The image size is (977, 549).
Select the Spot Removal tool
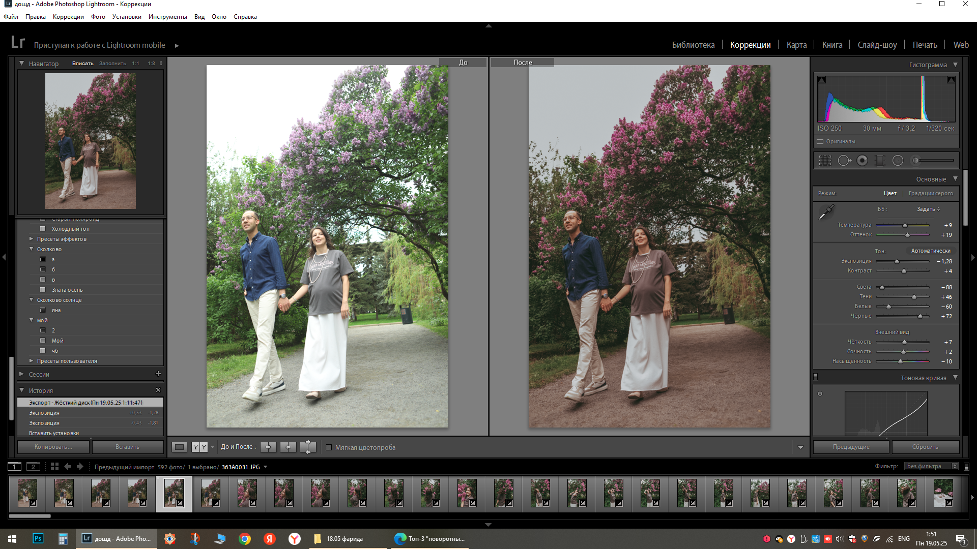click(x=844, y=161)
